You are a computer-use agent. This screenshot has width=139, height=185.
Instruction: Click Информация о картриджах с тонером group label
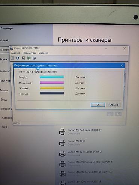[x=37, y=72]
